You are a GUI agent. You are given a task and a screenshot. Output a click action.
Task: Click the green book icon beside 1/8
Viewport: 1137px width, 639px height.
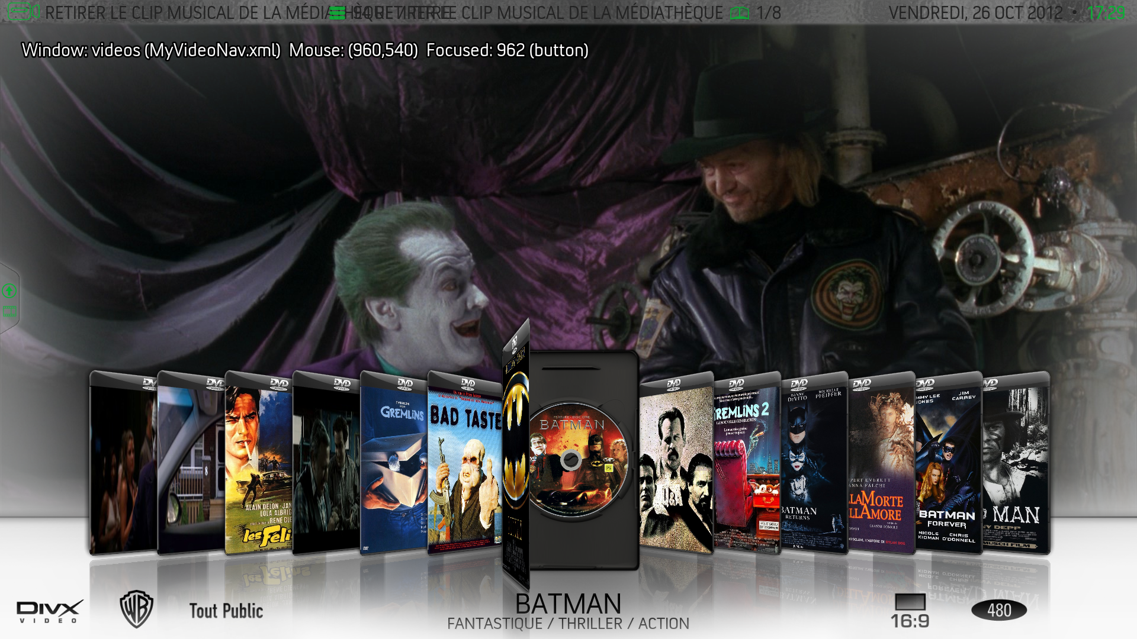[x=740, y=13]
